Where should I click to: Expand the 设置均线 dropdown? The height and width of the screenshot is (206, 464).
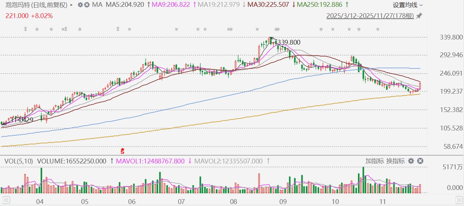pyautogui.click(x=408, y=5)
